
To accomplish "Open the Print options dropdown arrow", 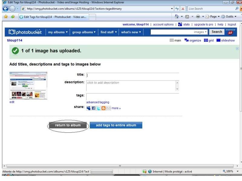I will coord(203,17).
